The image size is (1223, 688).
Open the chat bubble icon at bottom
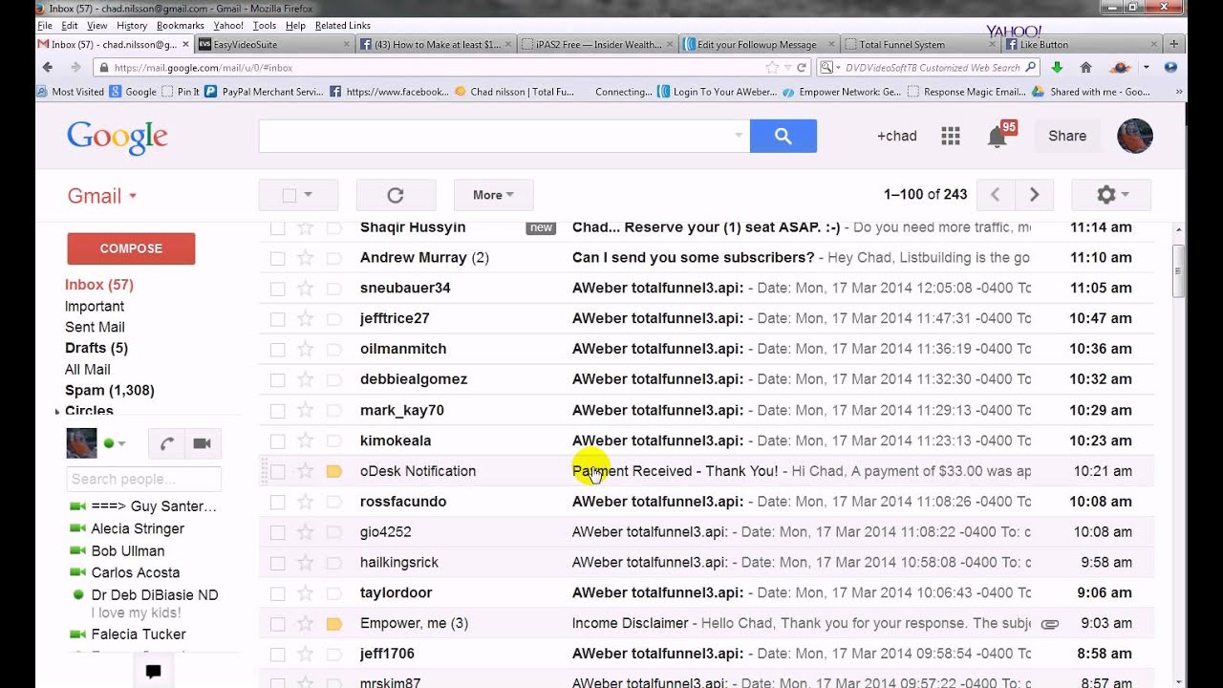coord(153,672)
